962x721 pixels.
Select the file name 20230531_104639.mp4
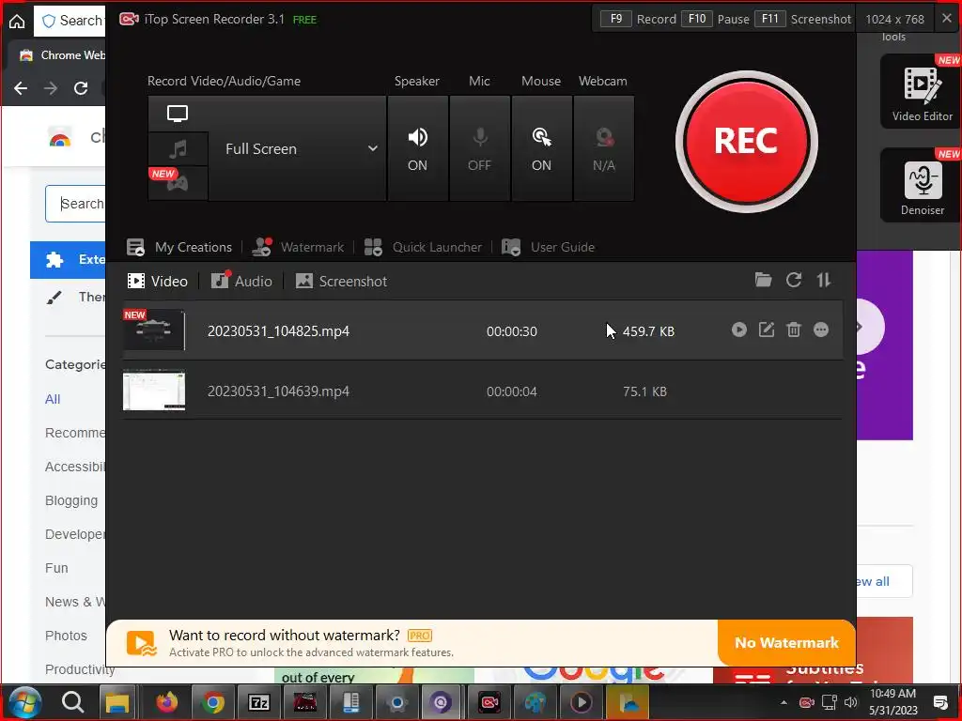278,391
